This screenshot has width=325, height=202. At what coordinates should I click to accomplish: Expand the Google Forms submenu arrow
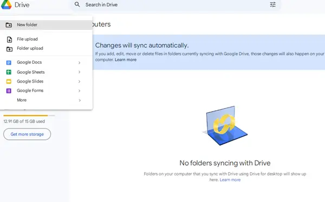coord(80,91)
